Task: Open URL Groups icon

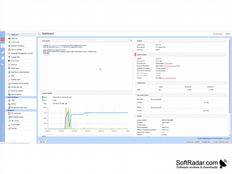Action: tap(9, 121)
